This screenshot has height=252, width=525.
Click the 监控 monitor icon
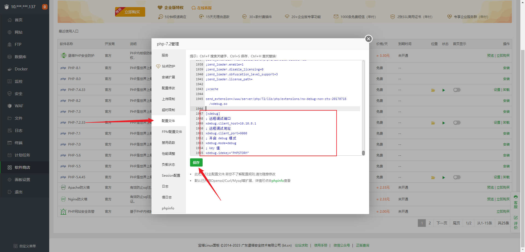pos(10,81)
